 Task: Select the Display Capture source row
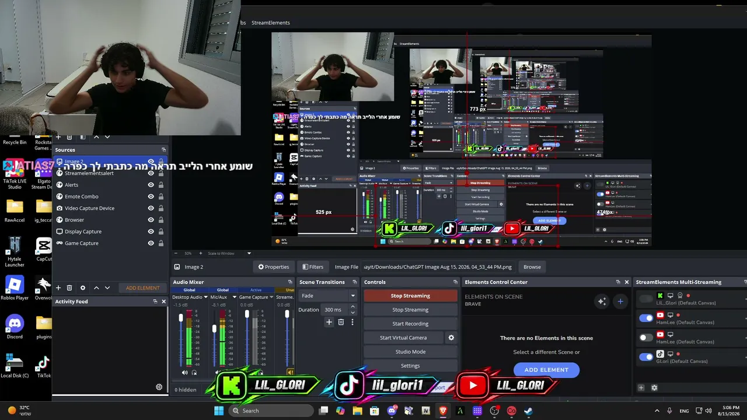(x=110, y=232)
